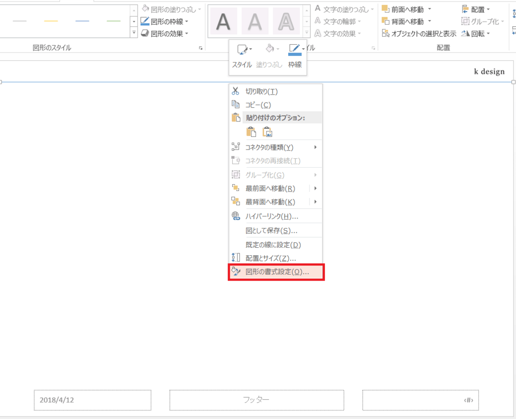This screenshot has height=419, width=516.
Task: Open the 枠線 dropdown arrow in mini toolbar
Action: (303, 49)
